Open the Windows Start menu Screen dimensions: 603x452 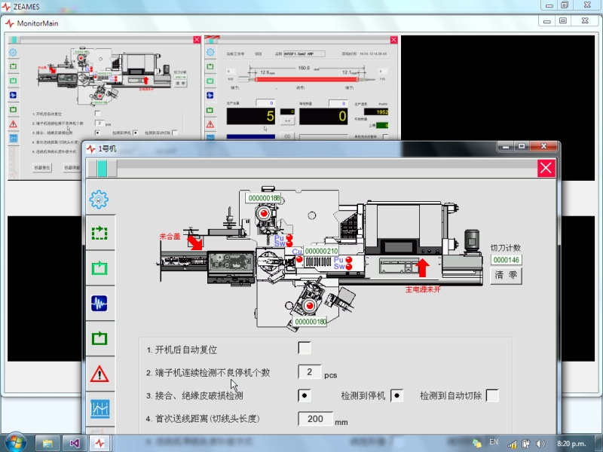15,442
